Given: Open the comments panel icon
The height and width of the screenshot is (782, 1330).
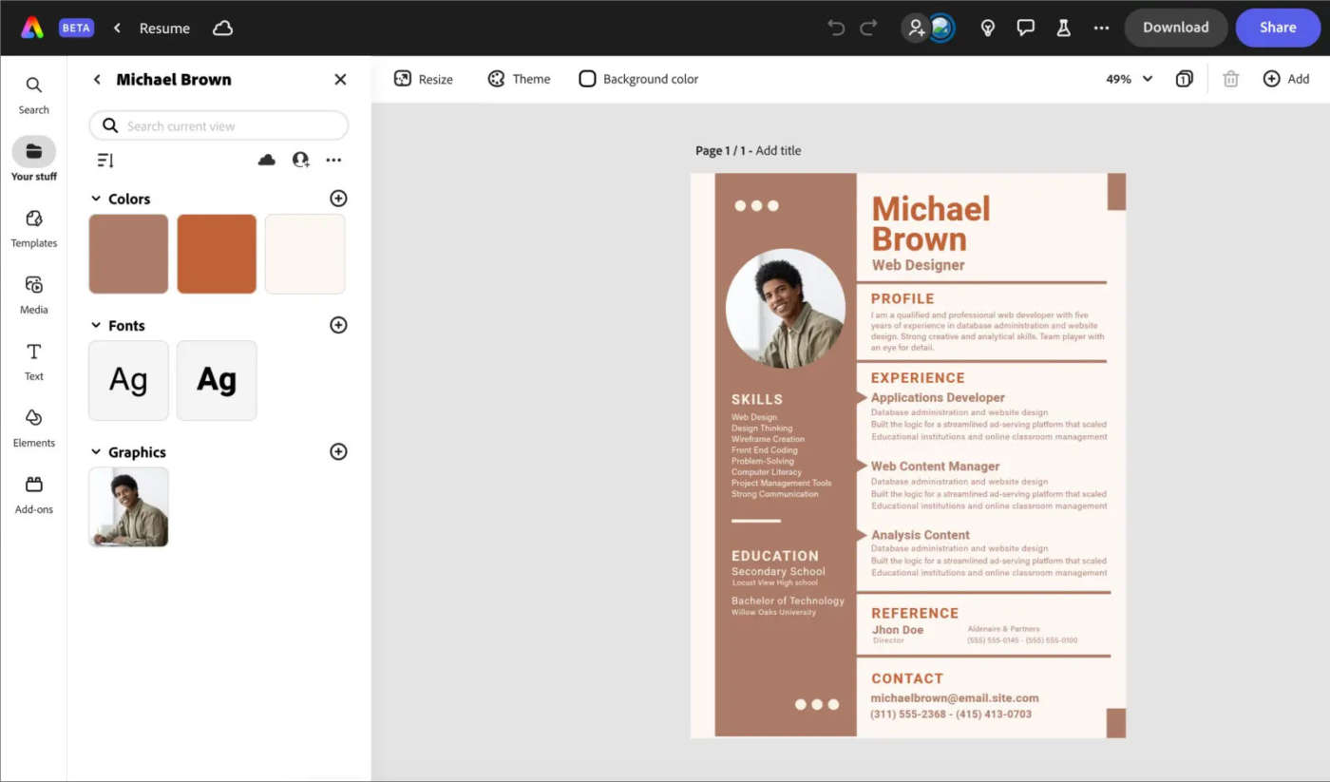Looking at the screenshot, I should [x=1026, y=28].
